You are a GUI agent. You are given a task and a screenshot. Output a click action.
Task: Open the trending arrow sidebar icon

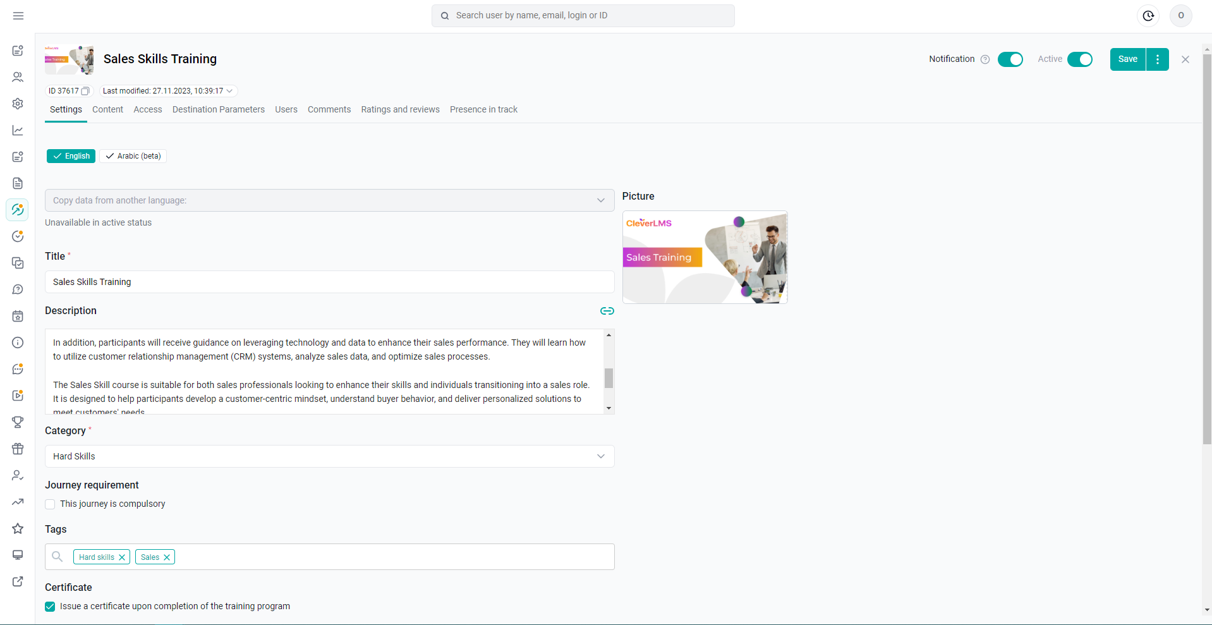[18, 502]
